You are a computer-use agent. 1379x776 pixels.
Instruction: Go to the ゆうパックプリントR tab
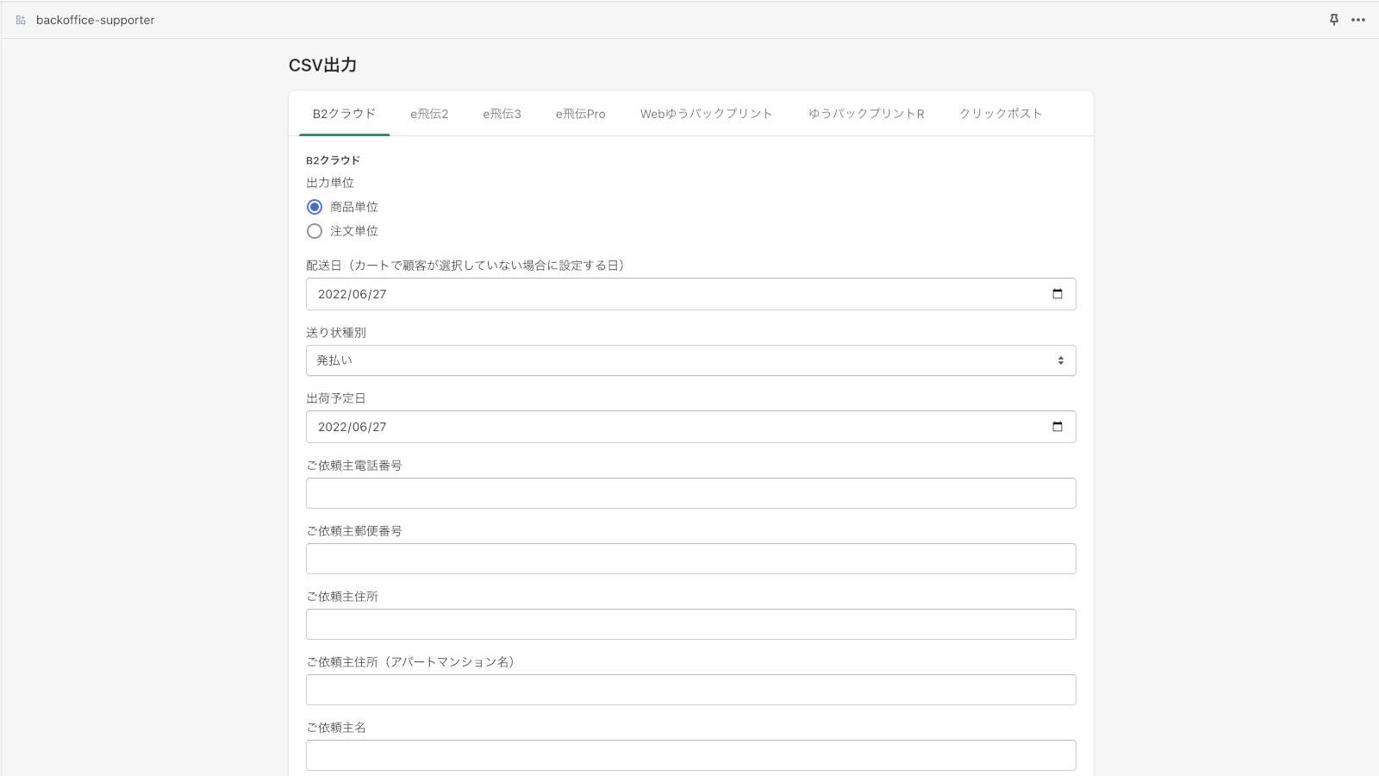866,114
